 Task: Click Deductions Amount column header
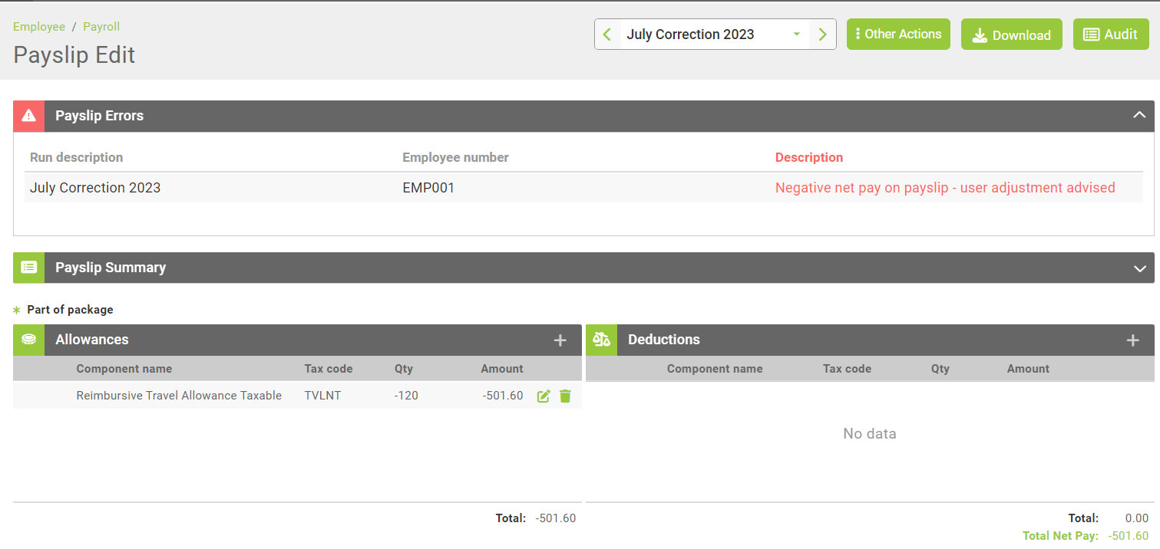pyautogui.click(x=1028, y=369)
